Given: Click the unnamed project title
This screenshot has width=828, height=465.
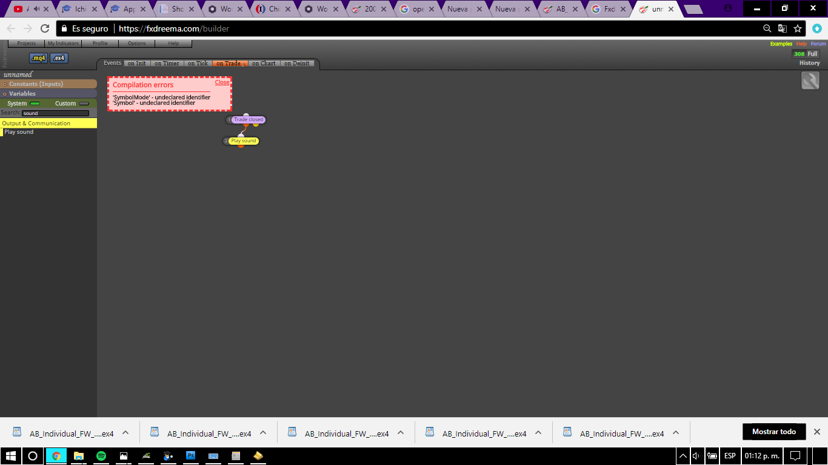Looking at the screenshot, I should pyautogui.click(x=18, y=74).
